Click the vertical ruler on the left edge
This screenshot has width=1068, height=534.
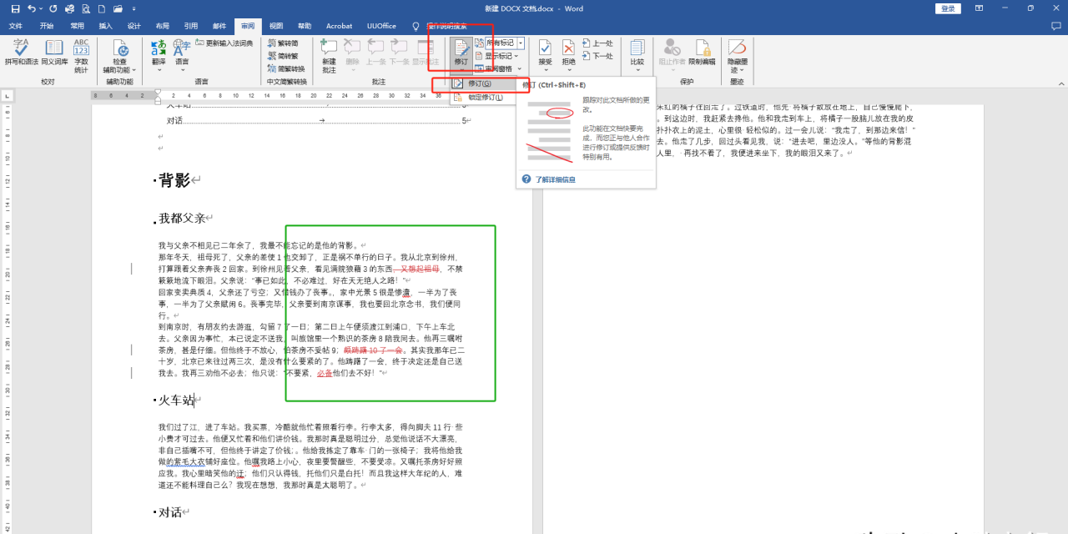pos(7,317)
